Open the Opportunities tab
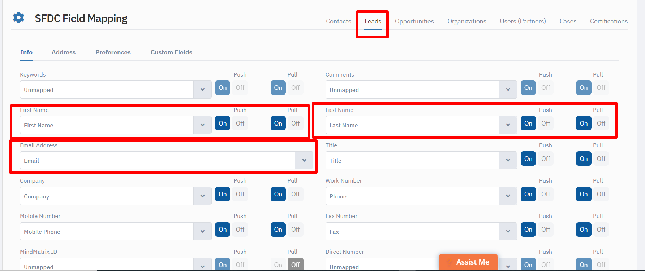The height and width of the screenshot is (271, 645). tap(414, 21)
